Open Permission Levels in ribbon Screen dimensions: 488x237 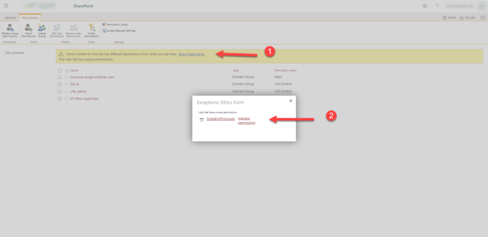click(115, 25)
